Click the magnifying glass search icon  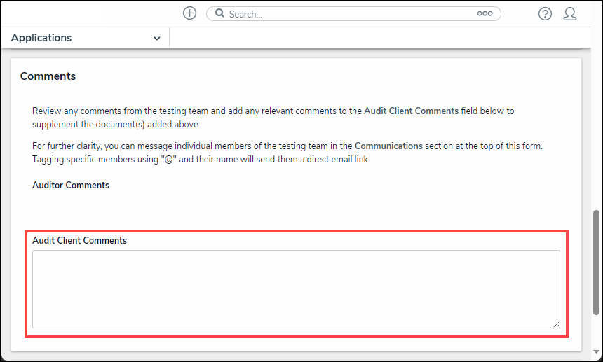tap(219, 13)
